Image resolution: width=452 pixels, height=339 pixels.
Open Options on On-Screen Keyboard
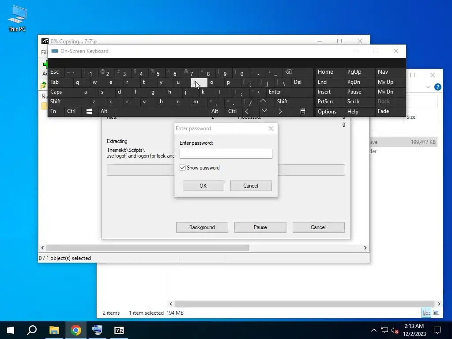[x=330, y=112]
